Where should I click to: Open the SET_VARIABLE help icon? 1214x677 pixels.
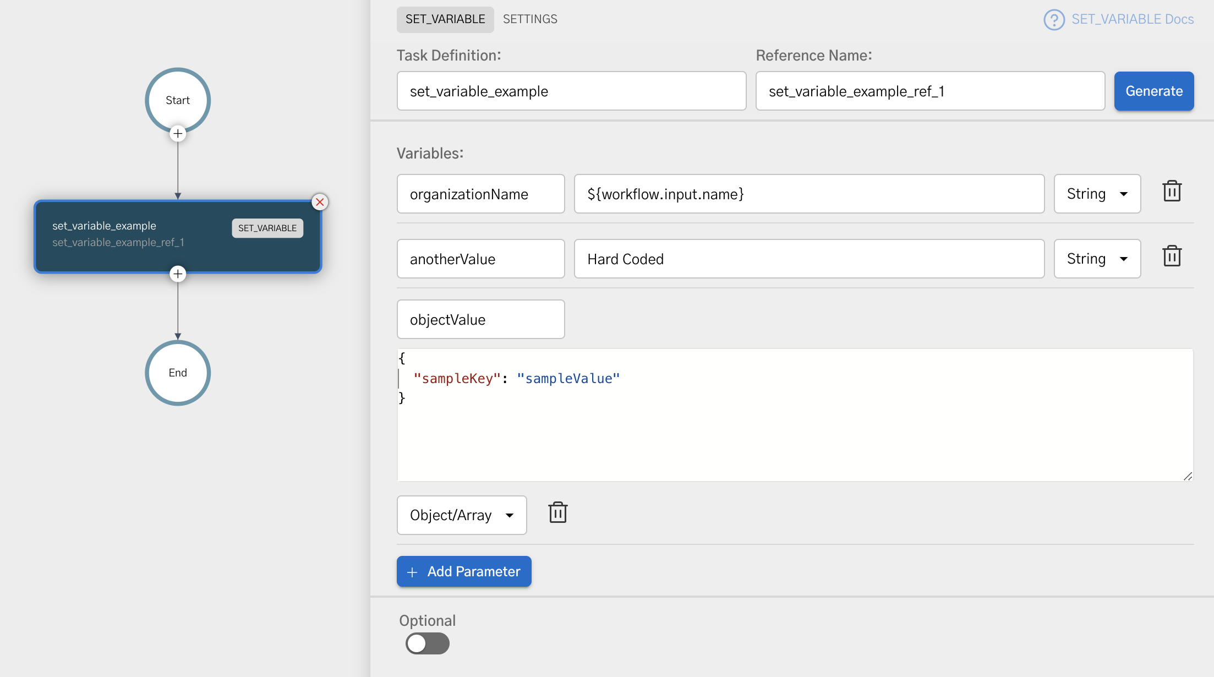(1054, 19)
